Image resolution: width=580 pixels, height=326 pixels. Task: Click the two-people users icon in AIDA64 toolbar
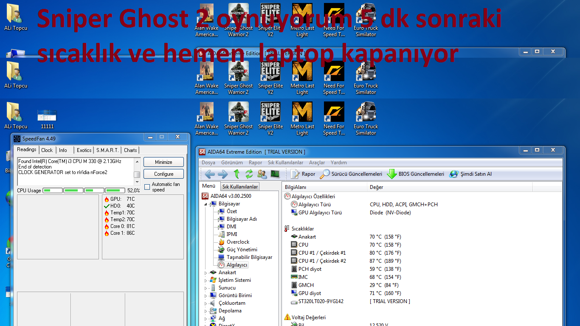(262, 174)
